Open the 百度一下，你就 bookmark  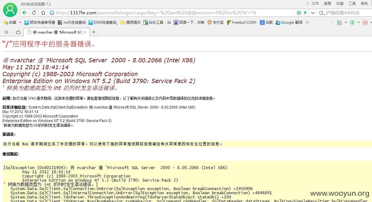pos(189,22)
